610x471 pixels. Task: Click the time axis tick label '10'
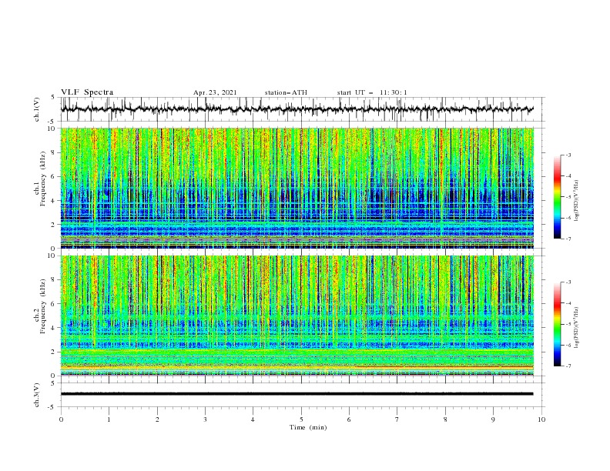pos(541,419)
